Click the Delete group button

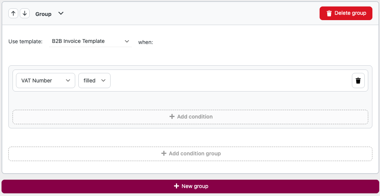(346, 13)
